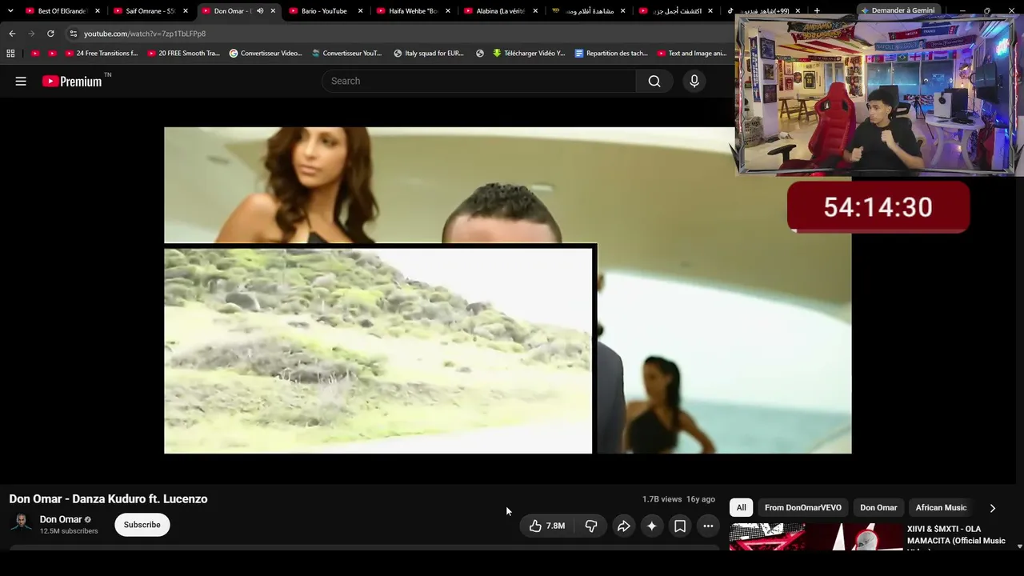Click the 1.7B views text

click(x=662, y=499)
